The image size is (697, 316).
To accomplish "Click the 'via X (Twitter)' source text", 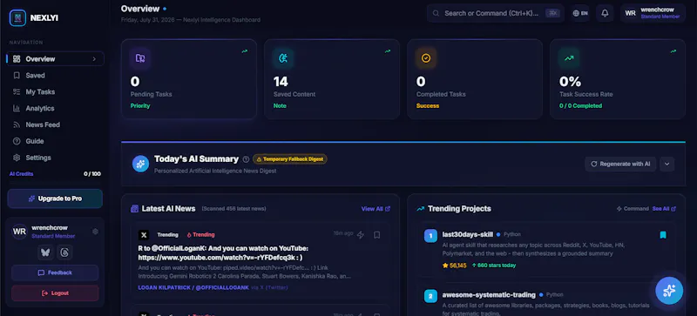I will coord(269,287).
